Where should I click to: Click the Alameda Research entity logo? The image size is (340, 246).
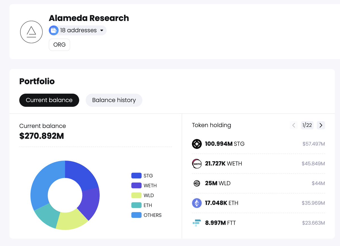coord(31,32)
